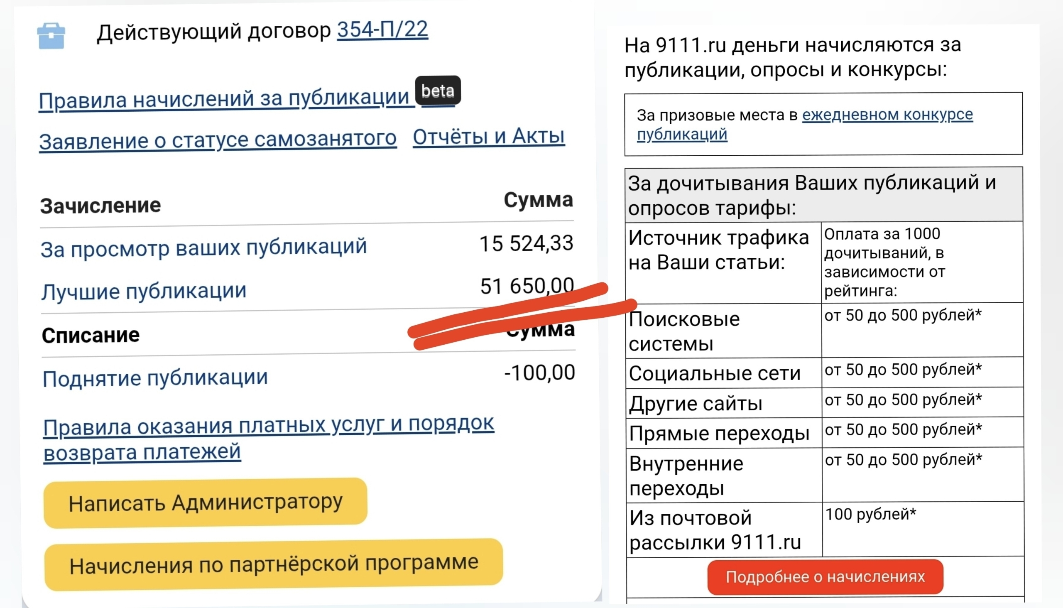The width and height of the screenshot is (1063, 608).
Task: Open Отчёты и Акты link
Action: click(488, 137)
